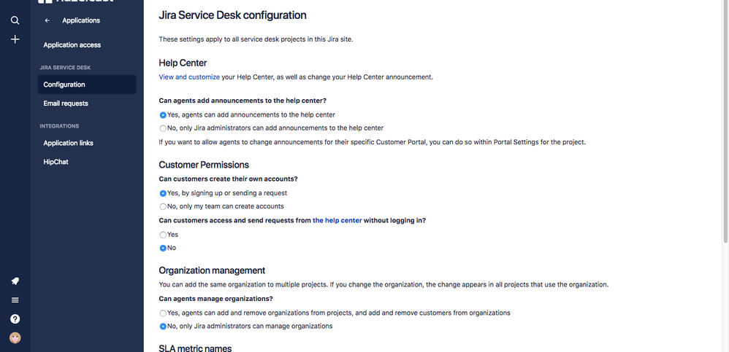Click the back arrow beside Applications
The height and width of the screenshot is (352, 729).
click(x=47, y=21)
